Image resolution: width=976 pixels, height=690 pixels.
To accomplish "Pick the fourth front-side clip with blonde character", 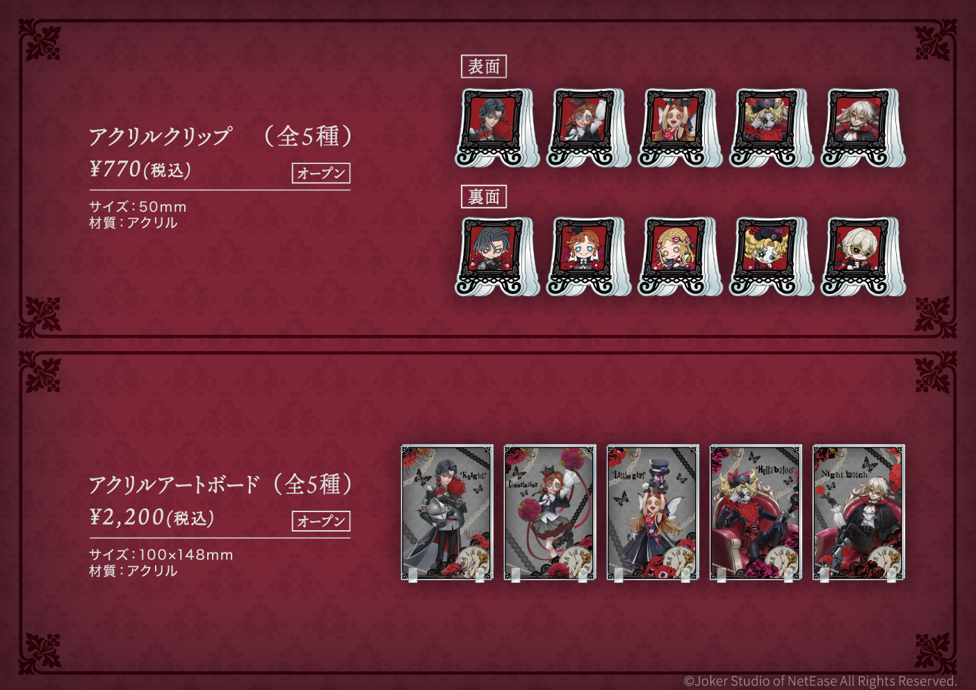I will pos(771,128).
